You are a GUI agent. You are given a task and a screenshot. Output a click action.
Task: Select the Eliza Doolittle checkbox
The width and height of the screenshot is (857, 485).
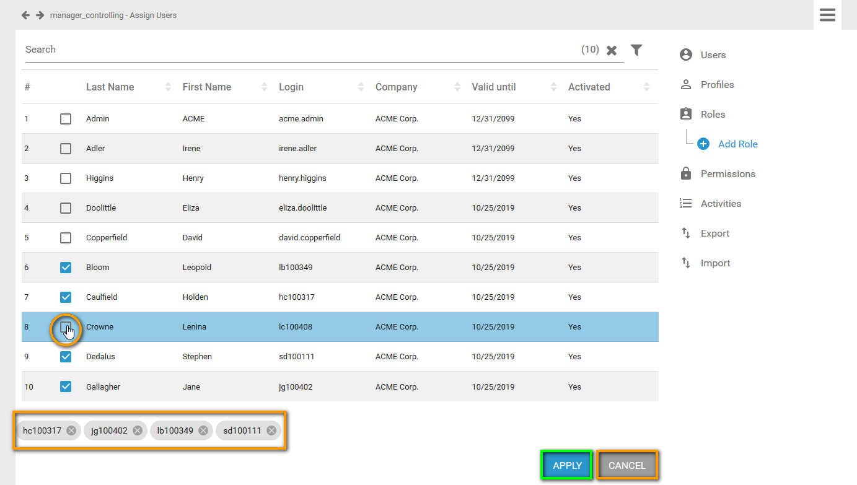pyautogui.click(x=66, y=208)
